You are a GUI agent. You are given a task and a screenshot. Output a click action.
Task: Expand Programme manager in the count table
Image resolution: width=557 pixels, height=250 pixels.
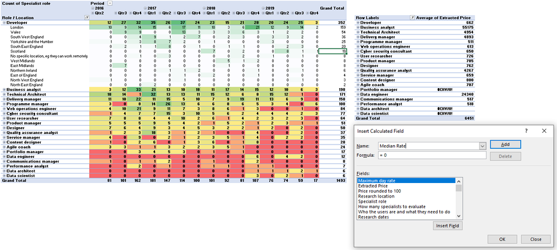(x=4, y=104)
